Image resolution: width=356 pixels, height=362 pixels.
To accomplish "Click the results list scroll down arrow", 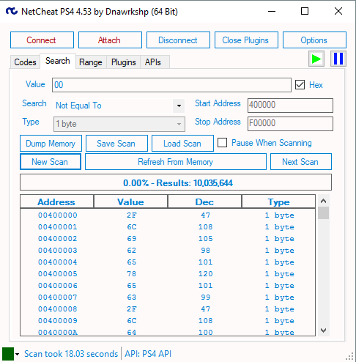I will click(x=324, y=330).
